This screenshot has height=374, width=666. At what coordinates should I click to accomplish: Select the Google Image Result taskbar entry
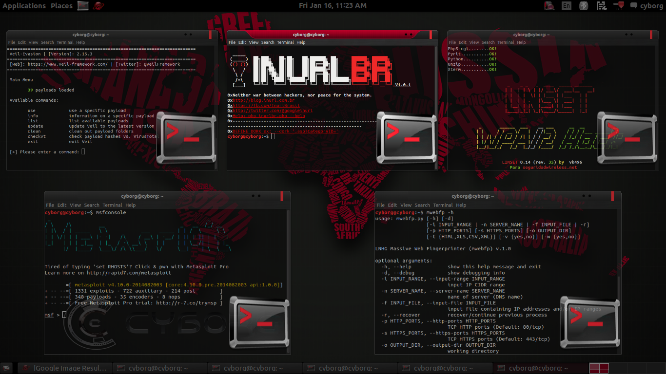coord(63,368)
